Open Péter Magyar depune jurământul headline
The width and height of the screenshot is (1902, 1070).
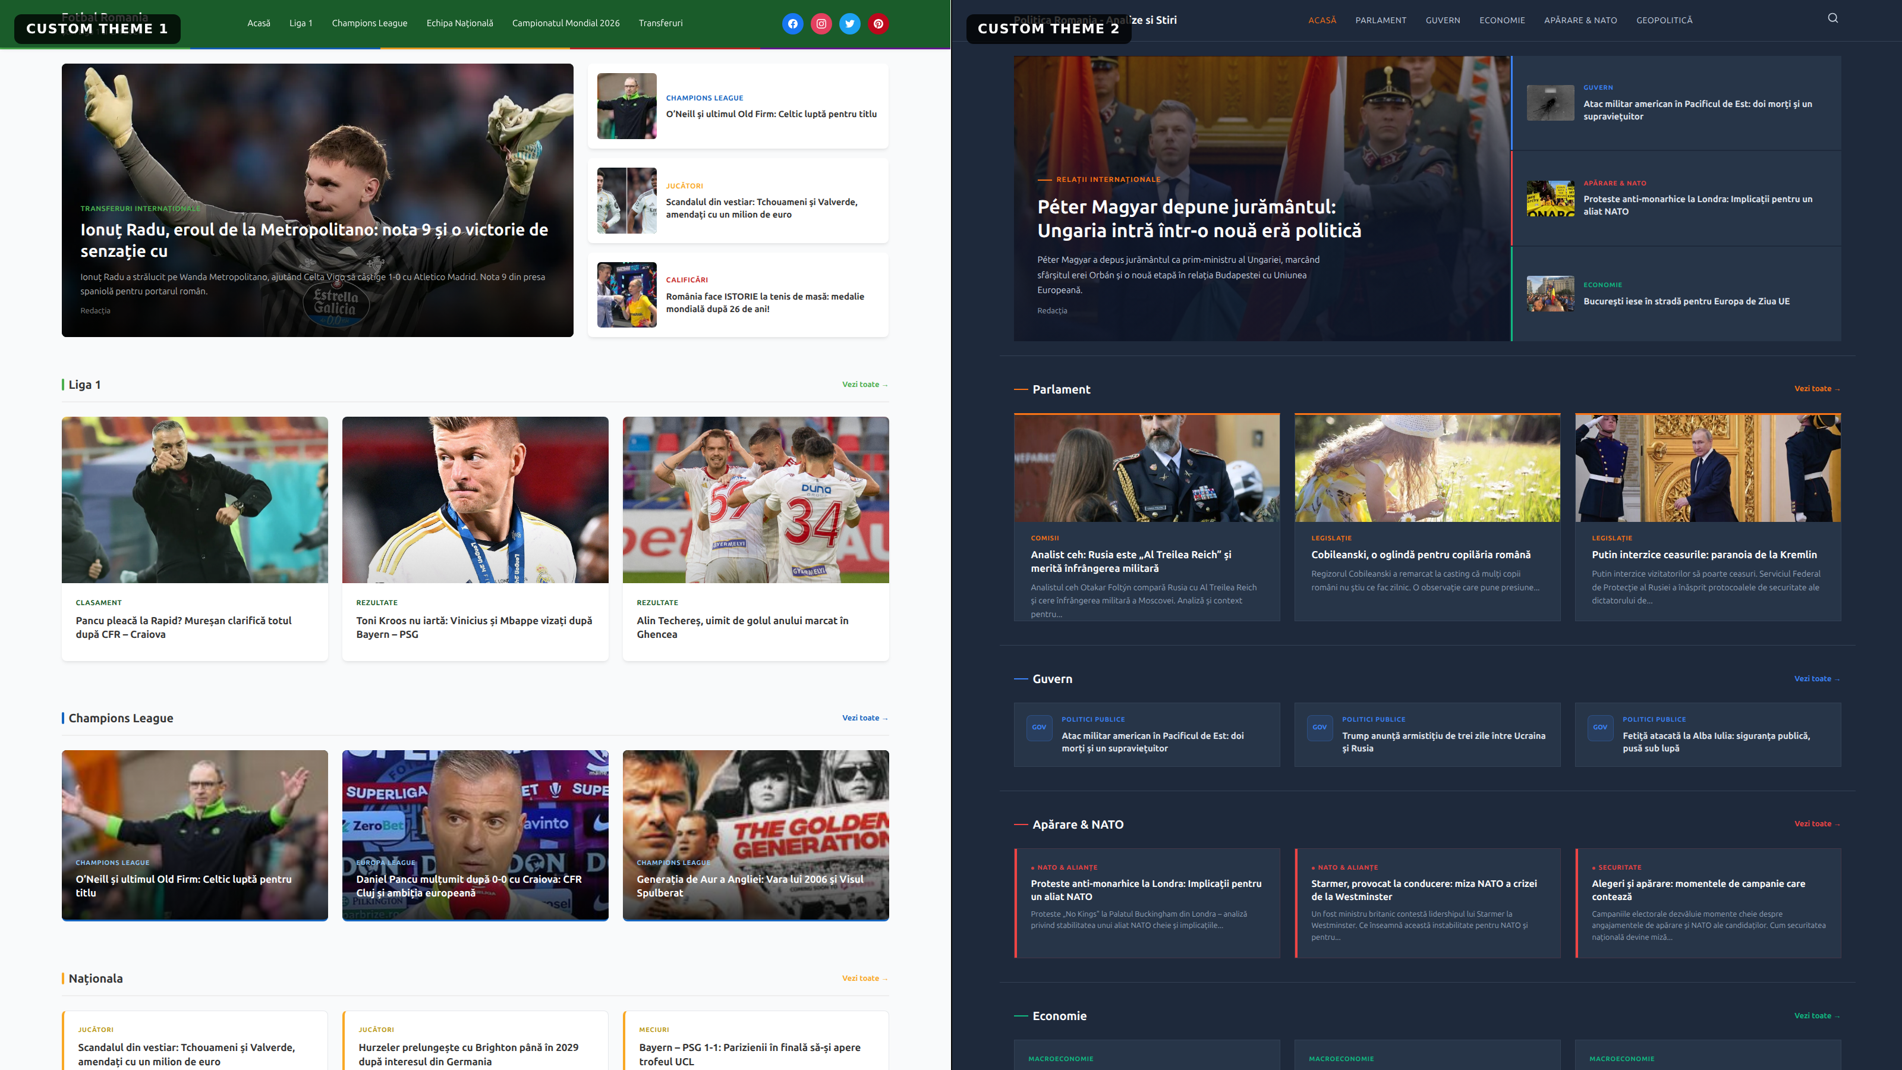pos(1199,219)
